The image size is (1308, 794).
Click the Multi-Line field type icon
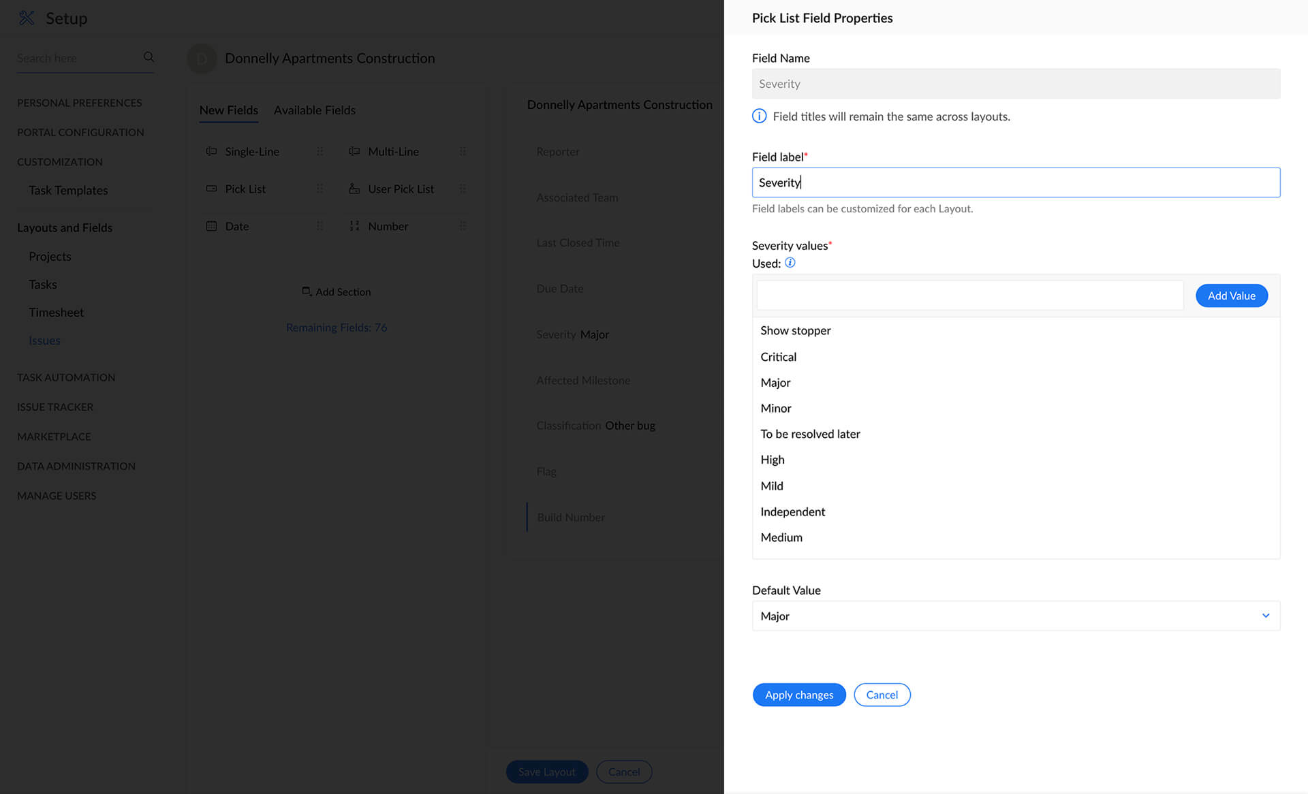[354, 151]
